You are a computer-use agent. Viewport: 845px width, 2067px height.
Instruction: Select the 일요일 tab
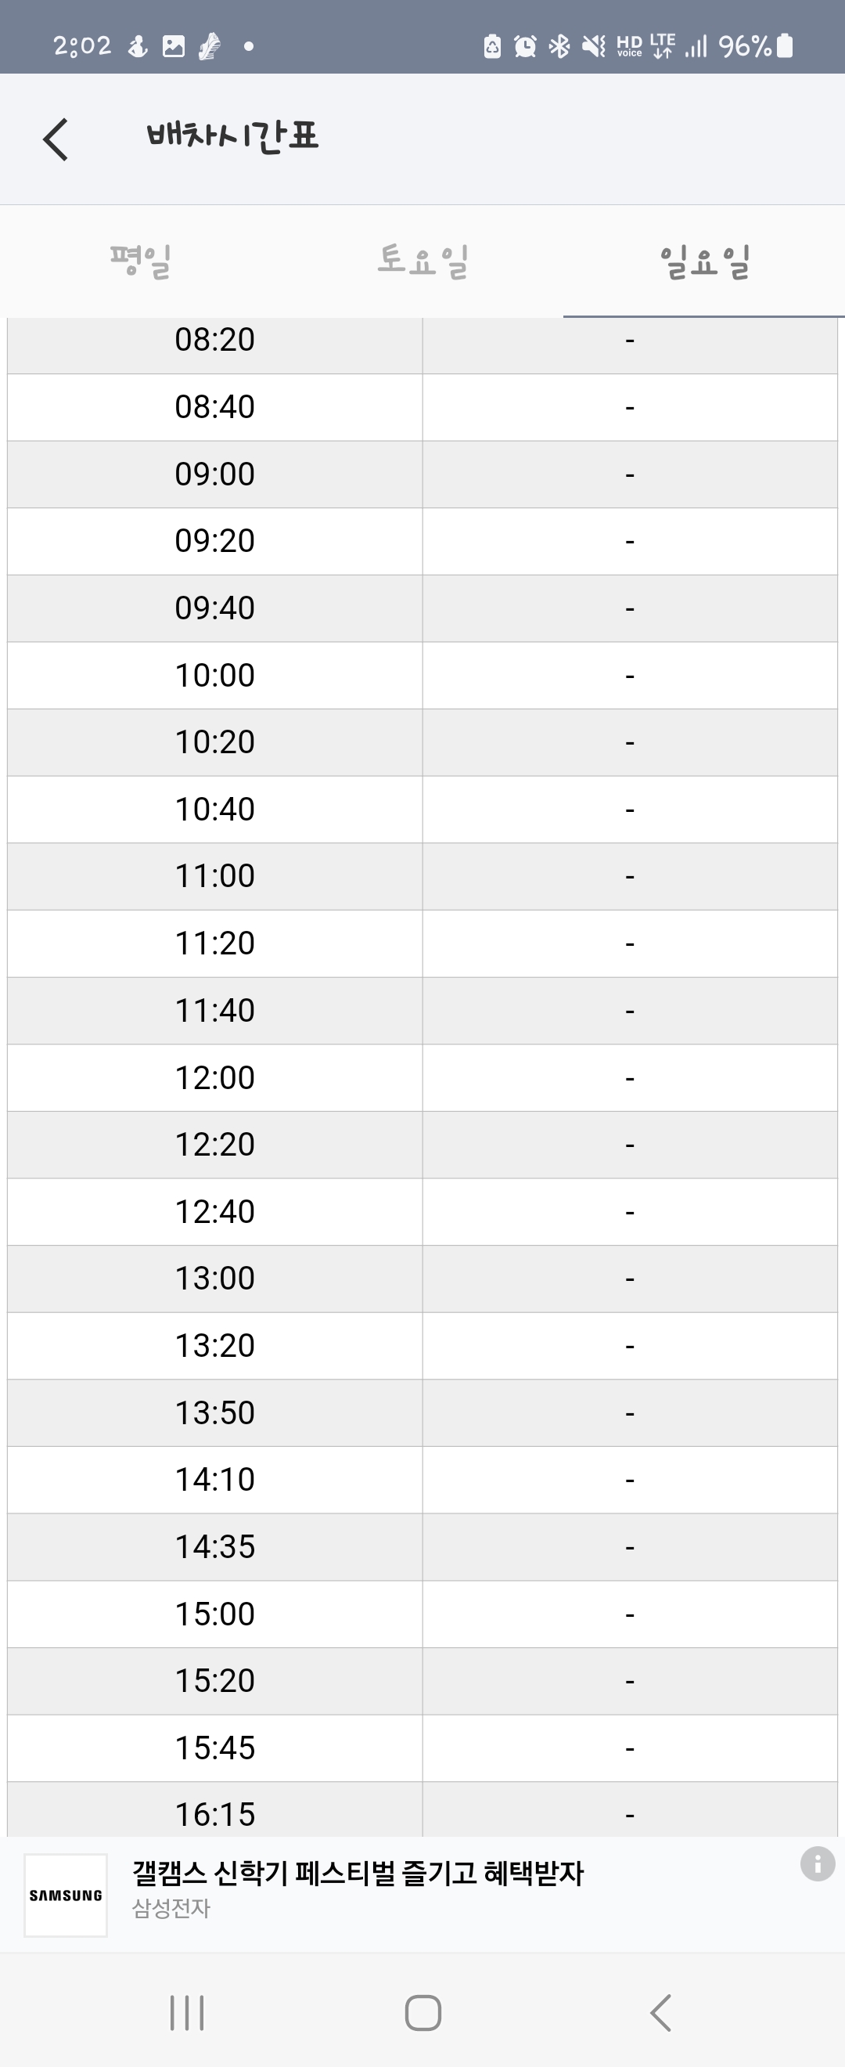[x=704, y=262]
